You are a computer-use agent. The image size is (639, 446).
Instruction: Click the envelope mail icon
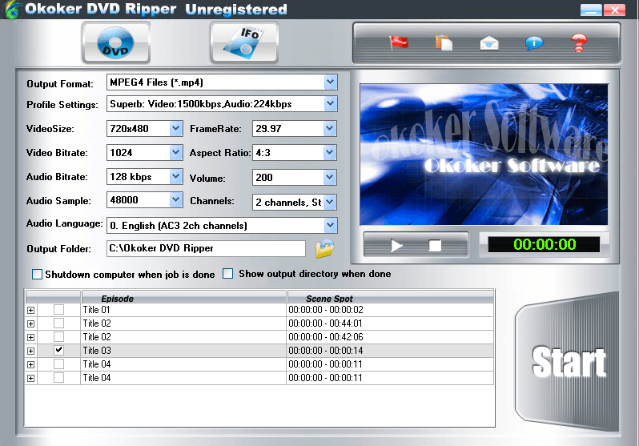pyautogui.click(x=489, y=42)
